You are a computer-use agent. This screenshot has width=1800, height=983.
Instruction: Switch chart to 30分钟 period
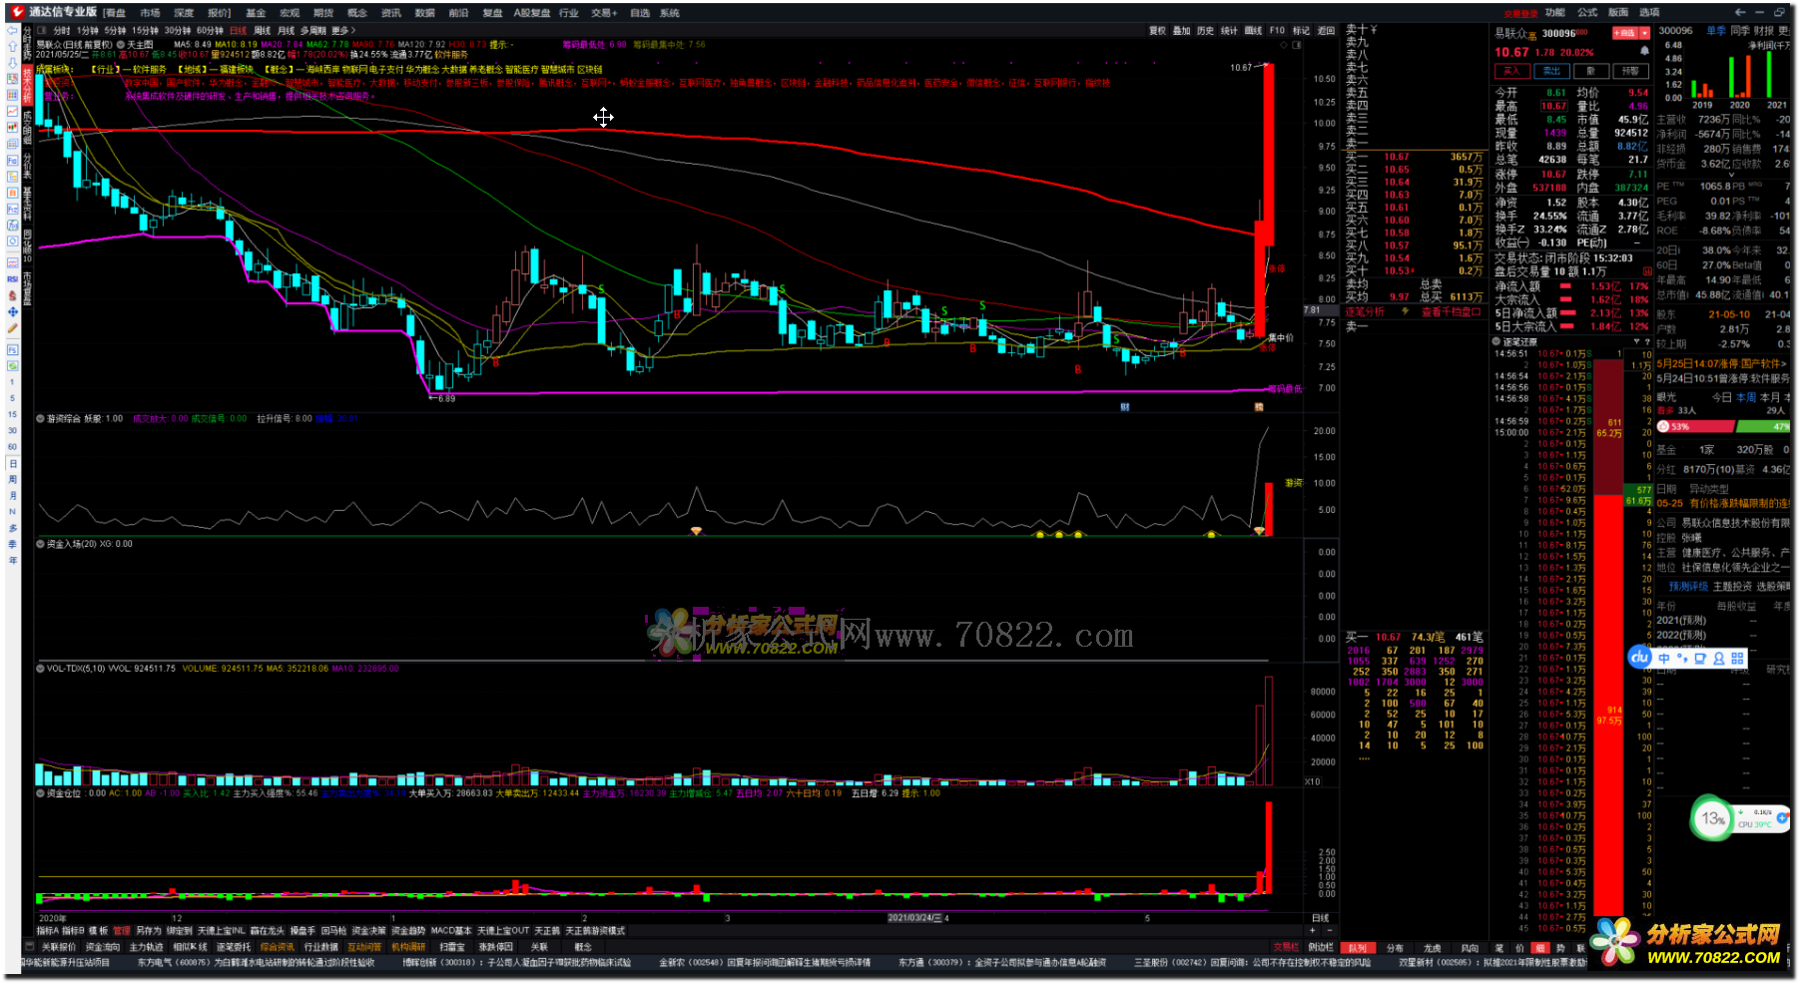178,31
